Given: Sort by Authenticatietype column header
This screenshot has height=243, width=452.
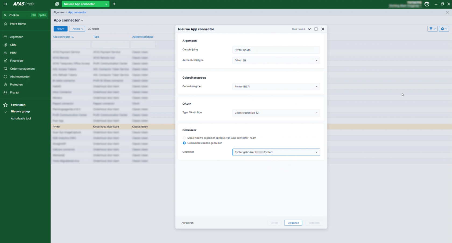Looking at the screenshot, I should tap(143, 37).
